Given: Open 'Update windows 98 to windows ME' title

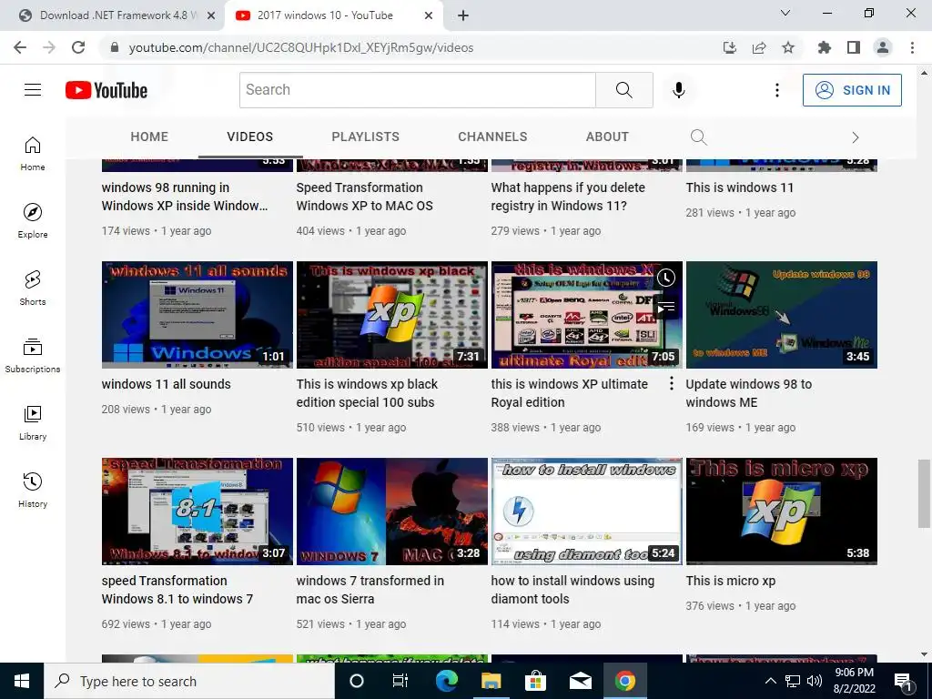Looking at the screenshot, I should pyautogui.click(x=748, y=393).
